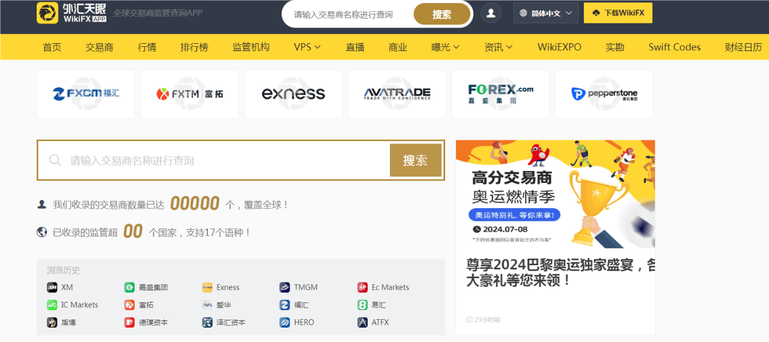Open the WikiEXPO menu item

coord(559,47)
